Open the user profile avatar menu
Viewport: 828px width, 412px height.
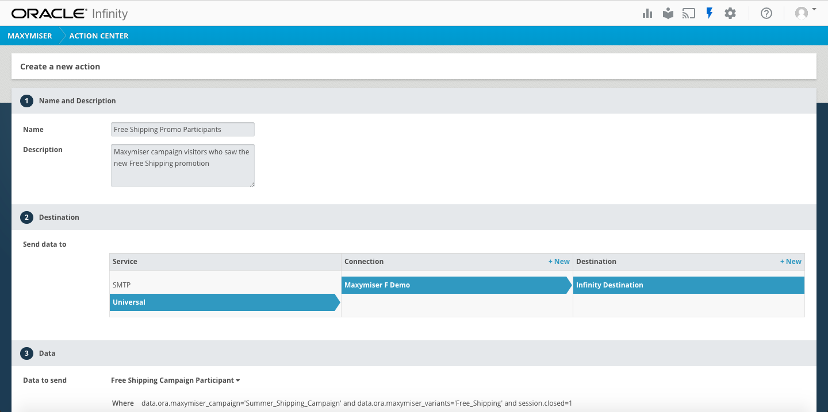[805, 13]
